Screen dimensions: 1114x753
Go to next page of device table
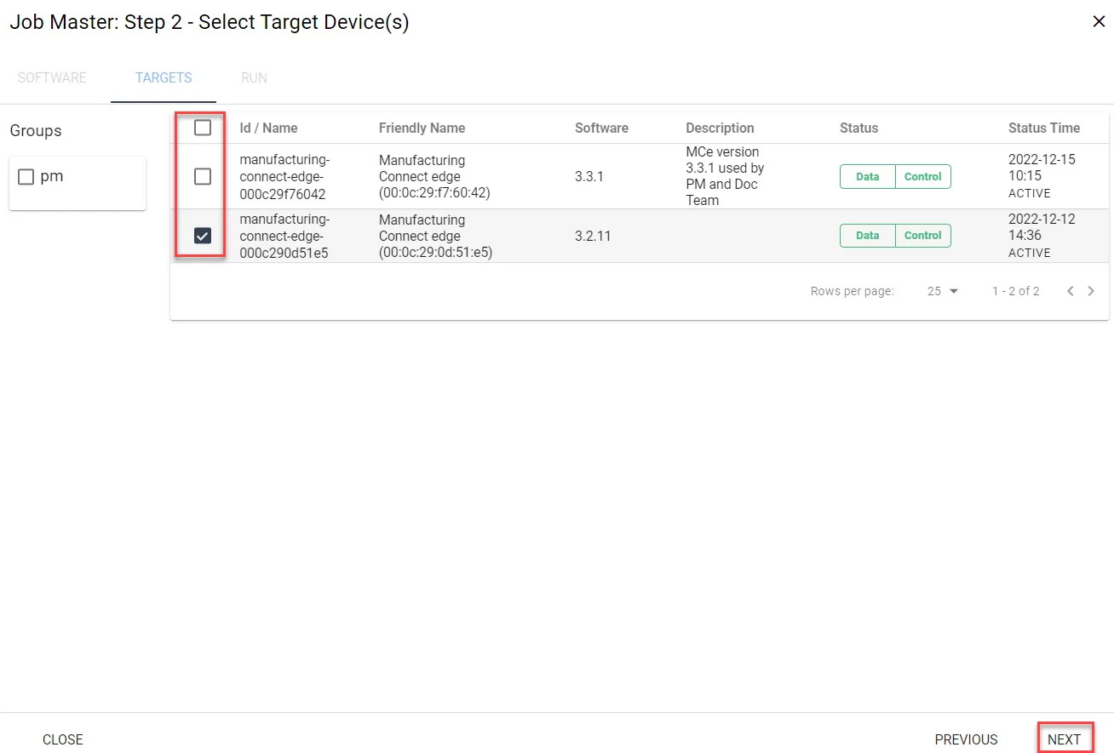[1091, 291]
